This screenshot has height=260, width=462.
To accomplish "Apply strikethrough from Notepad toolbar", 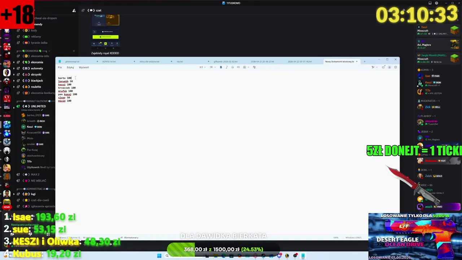I will click(232, 67).
